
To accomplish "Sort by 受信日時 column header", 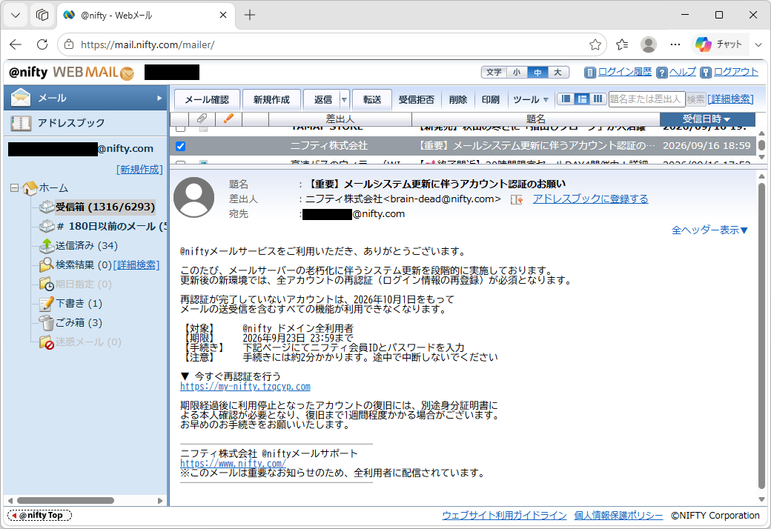I will tap(707, 119).
